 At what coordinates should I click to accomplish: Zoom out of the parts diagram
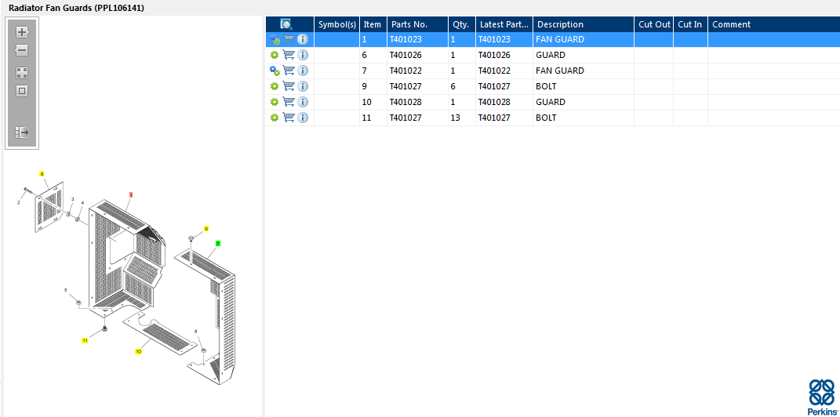[21, 51]
